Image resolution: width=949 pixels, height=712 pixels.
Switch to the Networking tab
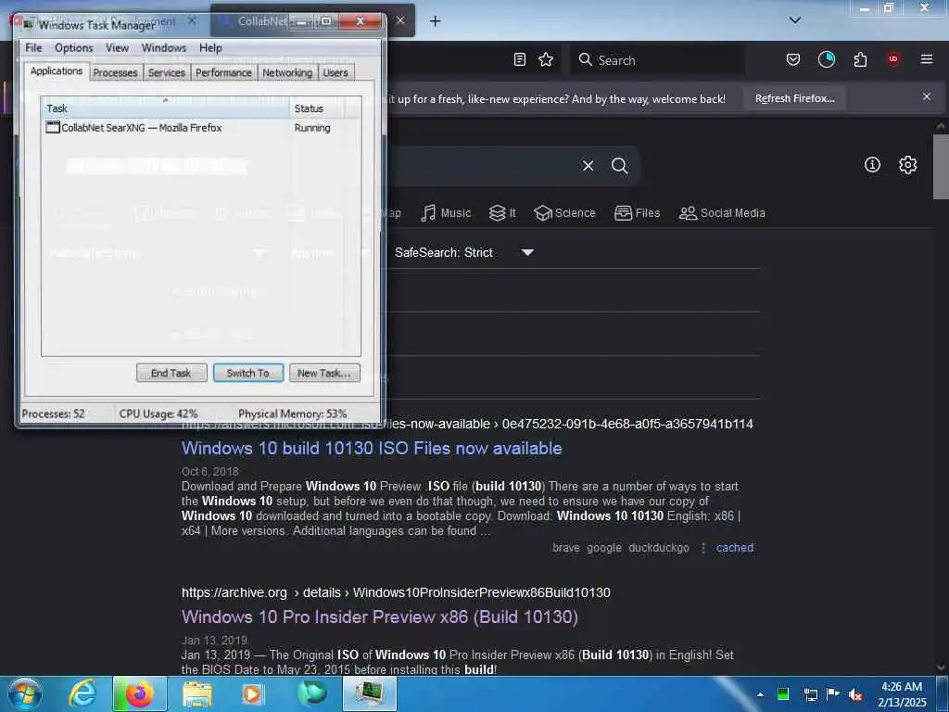click(x=287, y=72)
